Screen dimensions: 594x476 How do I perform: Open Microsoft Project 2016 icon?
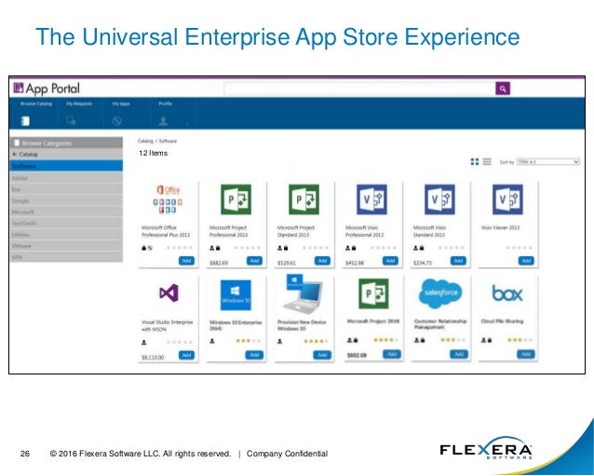coord(373,293)
